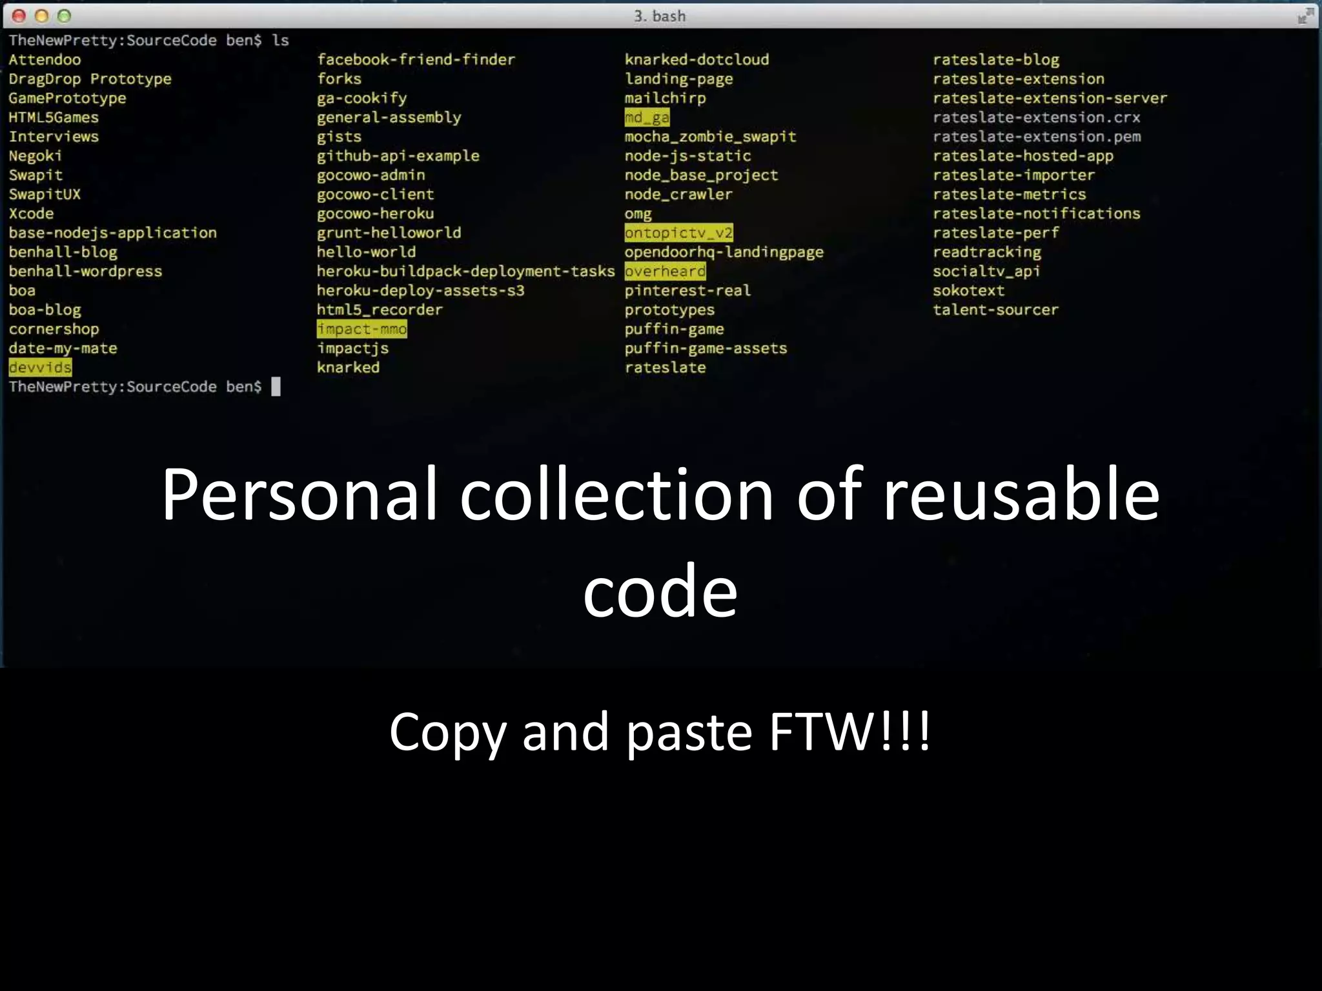This screenshot has width=1322, height=991.
Task: Click the 'impactjs' entry
Action: [352, 348]
